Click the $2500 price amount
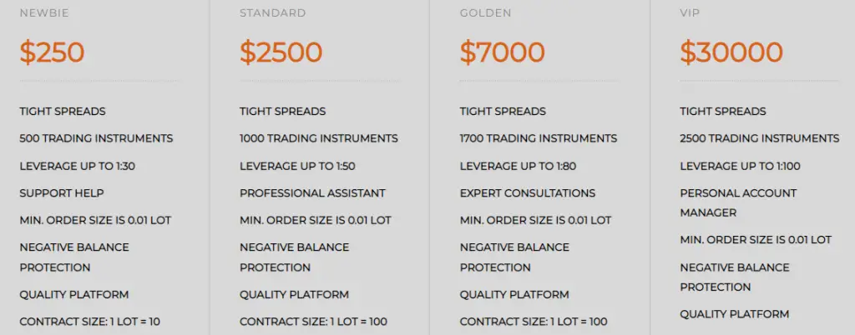855x335 pixels. pyautogui.click(x=281, y=52)
